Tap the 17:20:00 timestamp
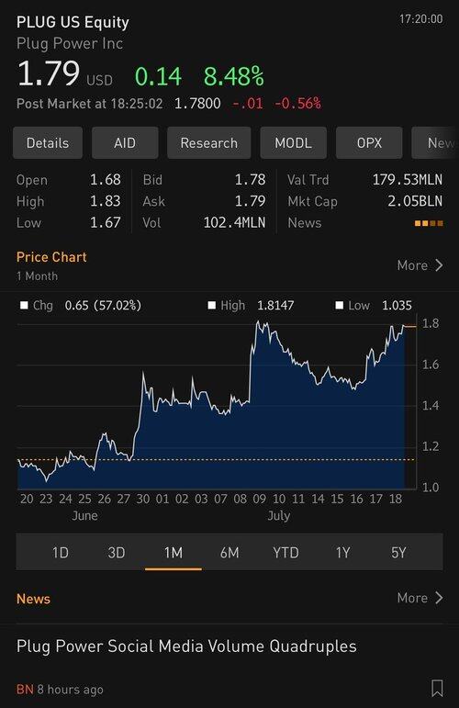This screenshot has height=708, width=459. point(420,19)
